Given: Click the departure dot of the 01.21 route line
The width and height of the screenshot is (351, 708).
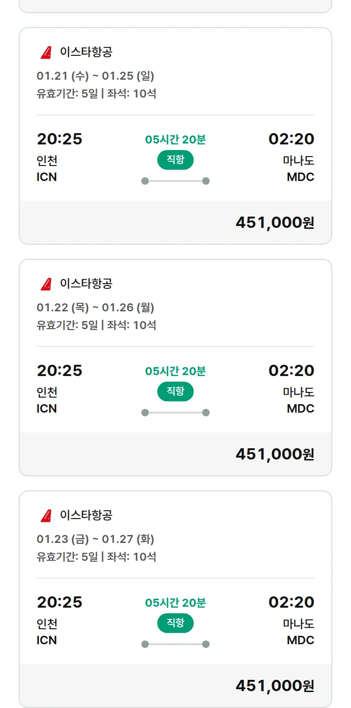Looking at the screenshot, I should [145, 181].
